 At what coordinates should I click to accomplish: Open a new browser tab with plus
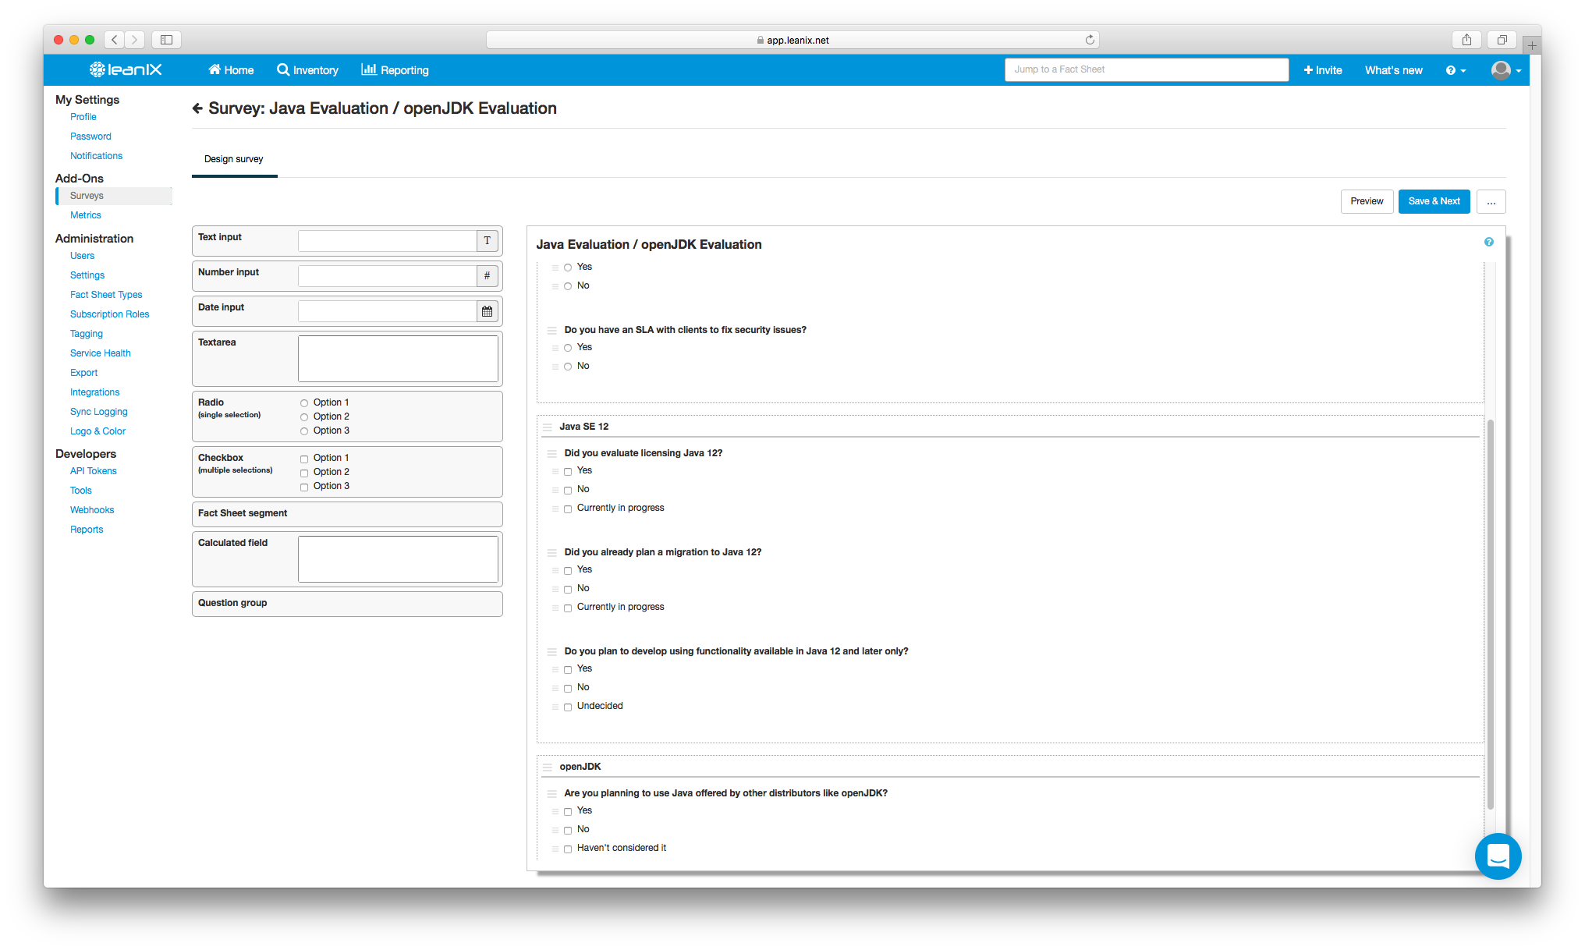point(1532,45)
